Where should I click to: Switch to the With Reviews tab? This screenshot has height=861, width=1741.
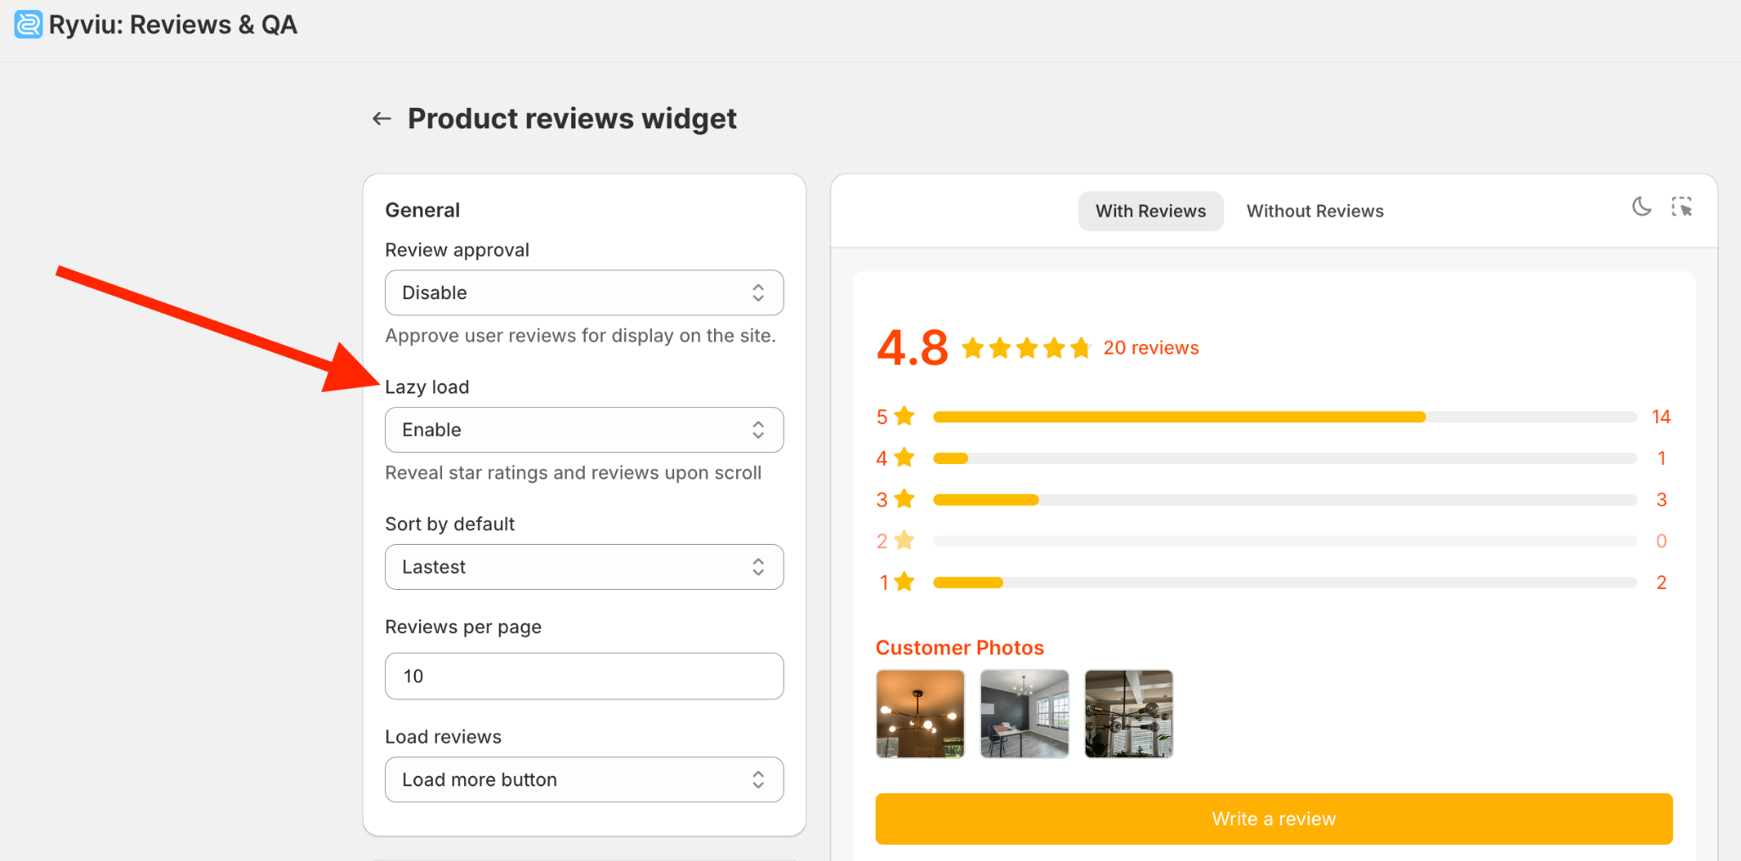1150,211
